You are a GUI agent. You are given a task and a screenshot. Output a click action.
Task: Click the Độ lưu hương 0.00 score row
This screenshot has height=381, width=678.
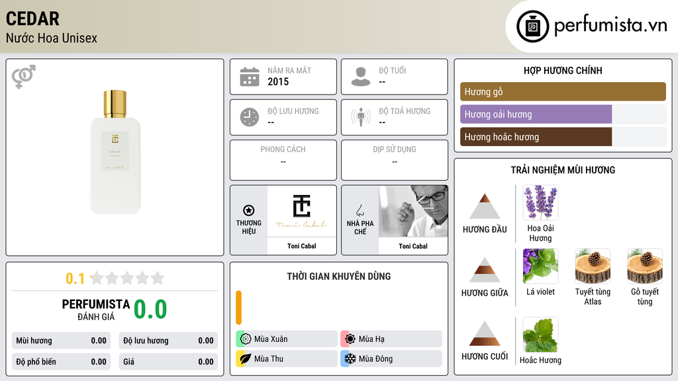(x=168, y=341)
